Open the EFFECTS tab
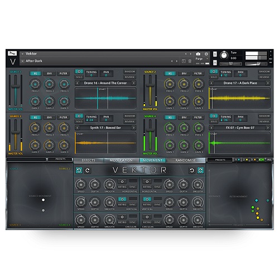The height and width of the screenshot is (279, 279). pyautogui.click(x=89, y=160)
